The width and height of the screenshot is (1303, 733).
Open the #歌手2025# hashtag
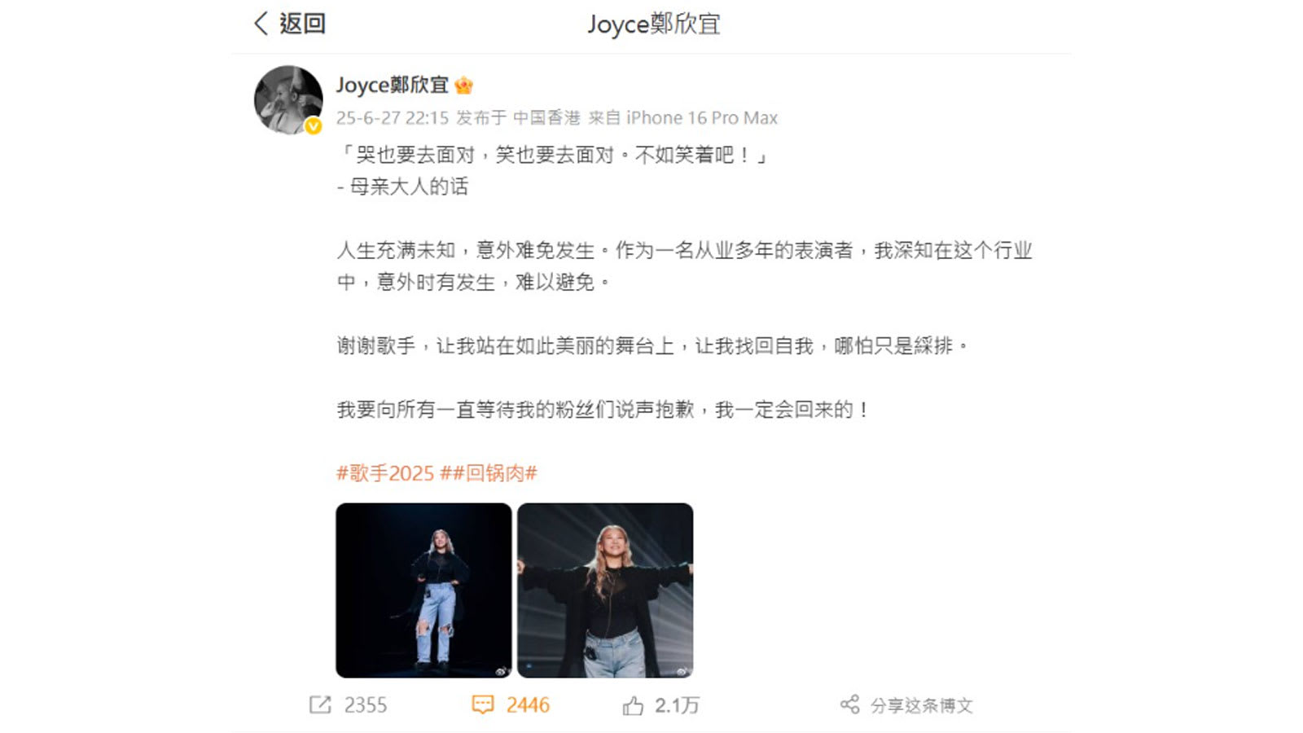386,473
